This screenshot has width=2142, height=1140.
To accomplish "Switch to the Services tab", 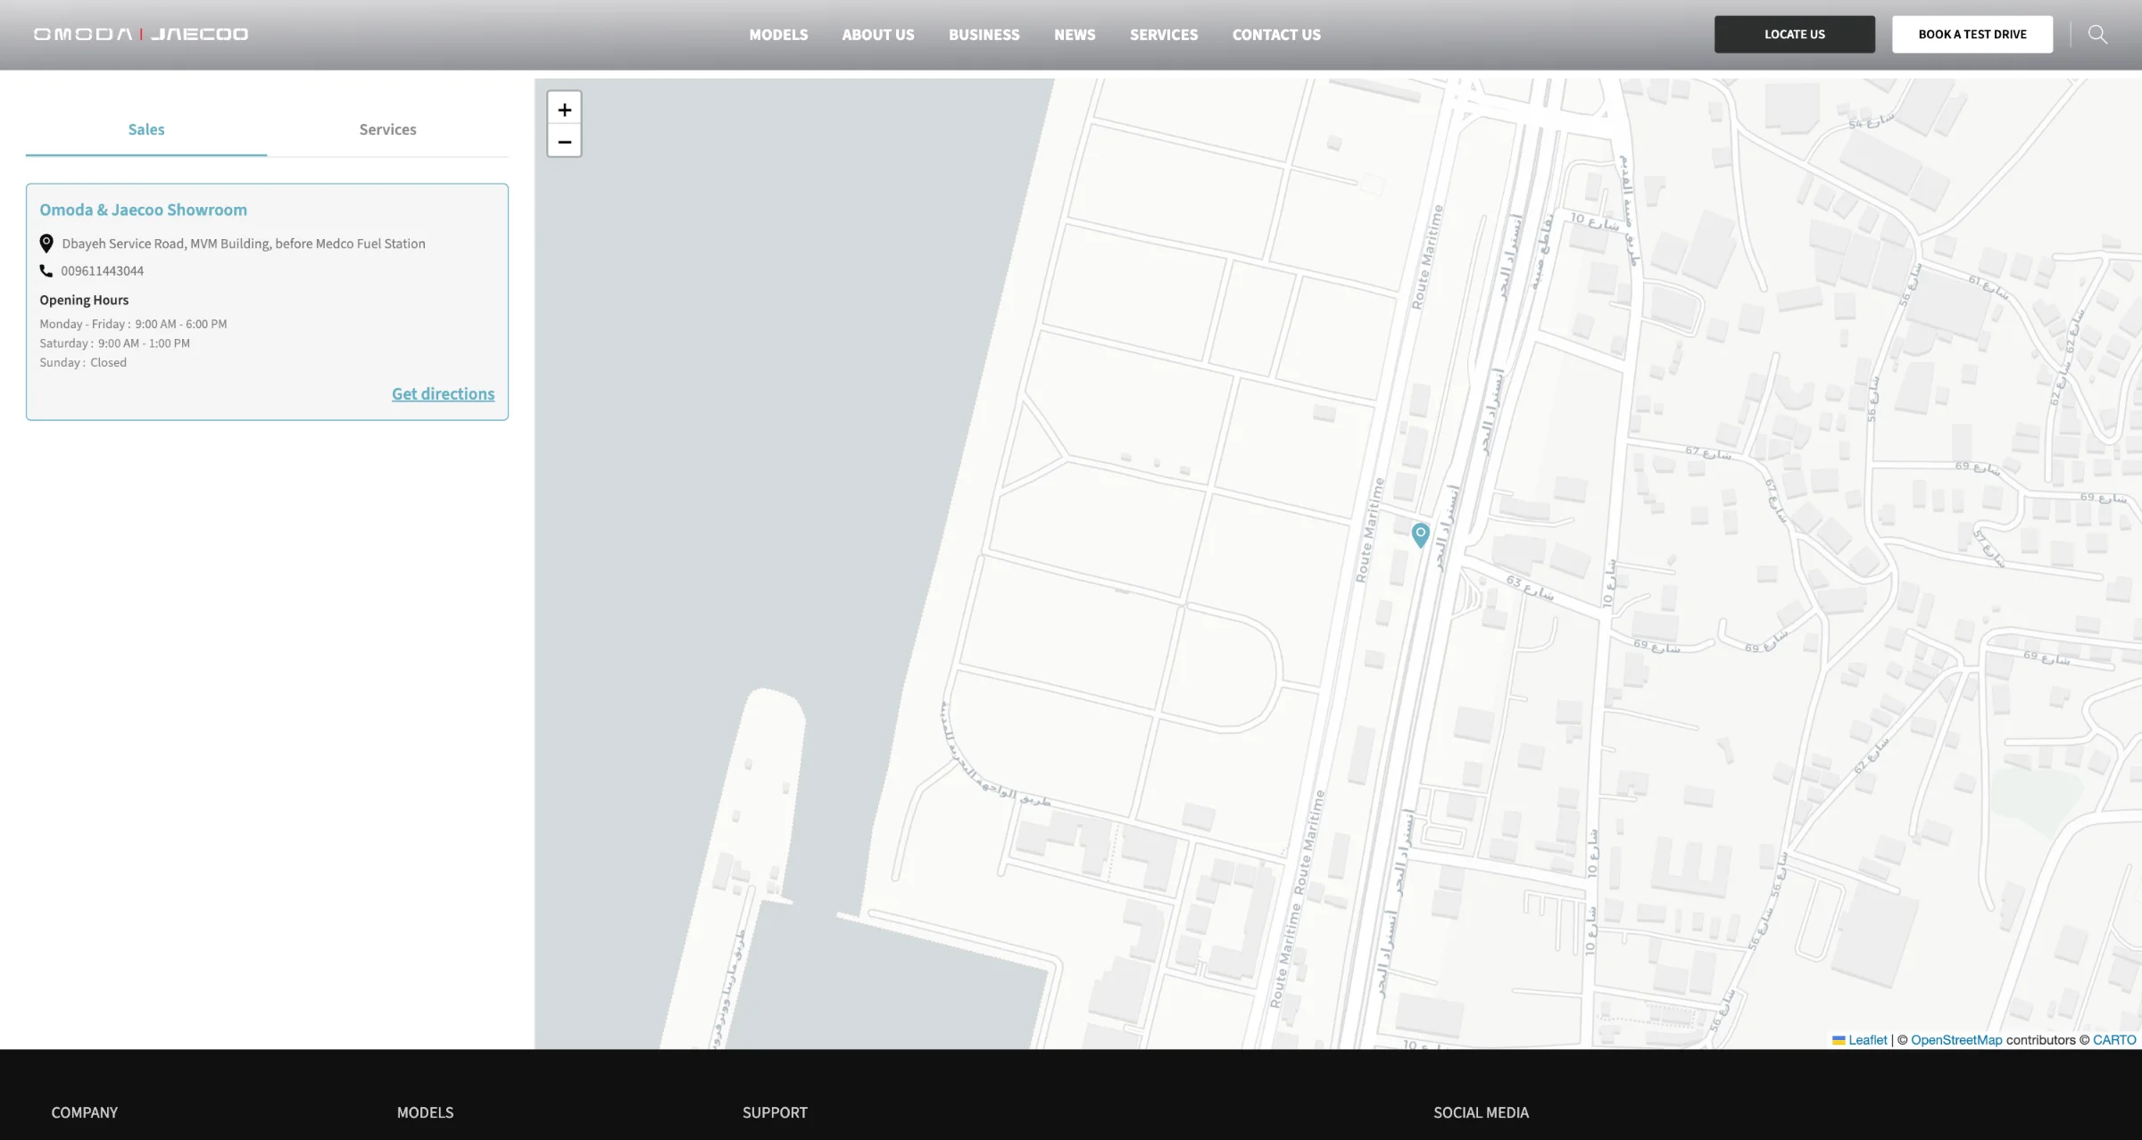I will coord(387,130).
